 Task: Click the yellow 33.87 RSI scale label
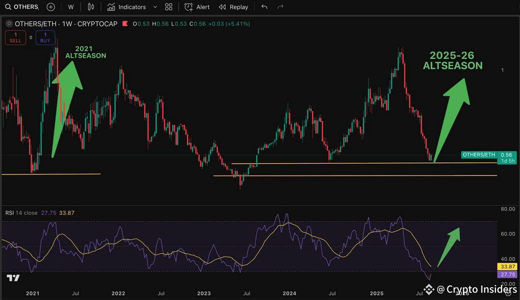click(507, 267)
